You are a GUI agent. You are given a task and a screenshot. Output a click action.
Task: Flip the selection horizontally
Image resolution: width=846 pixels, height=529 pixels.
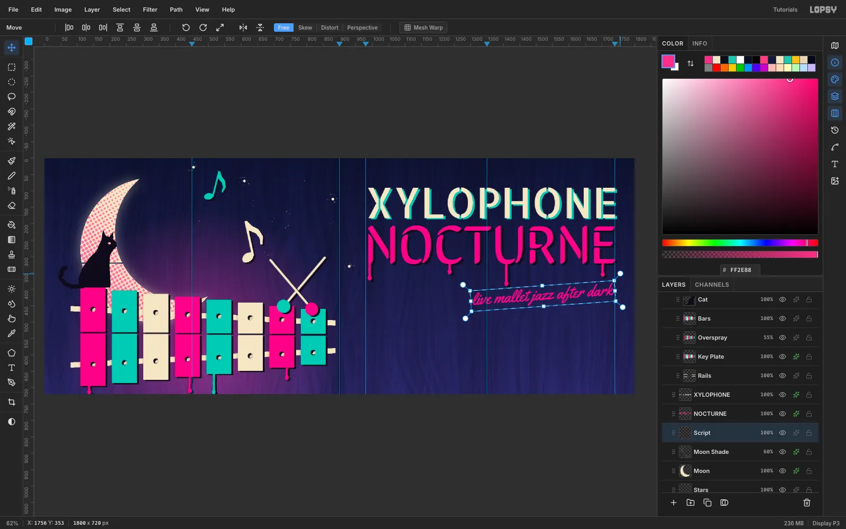[x=243, y=28]
